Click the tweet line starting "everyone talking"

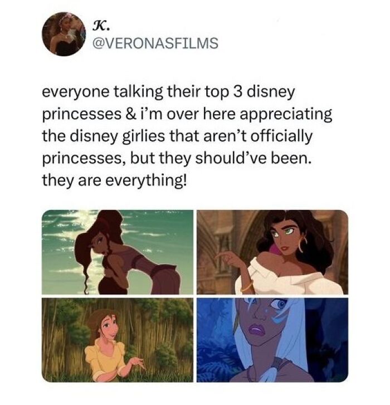[168, 92]
